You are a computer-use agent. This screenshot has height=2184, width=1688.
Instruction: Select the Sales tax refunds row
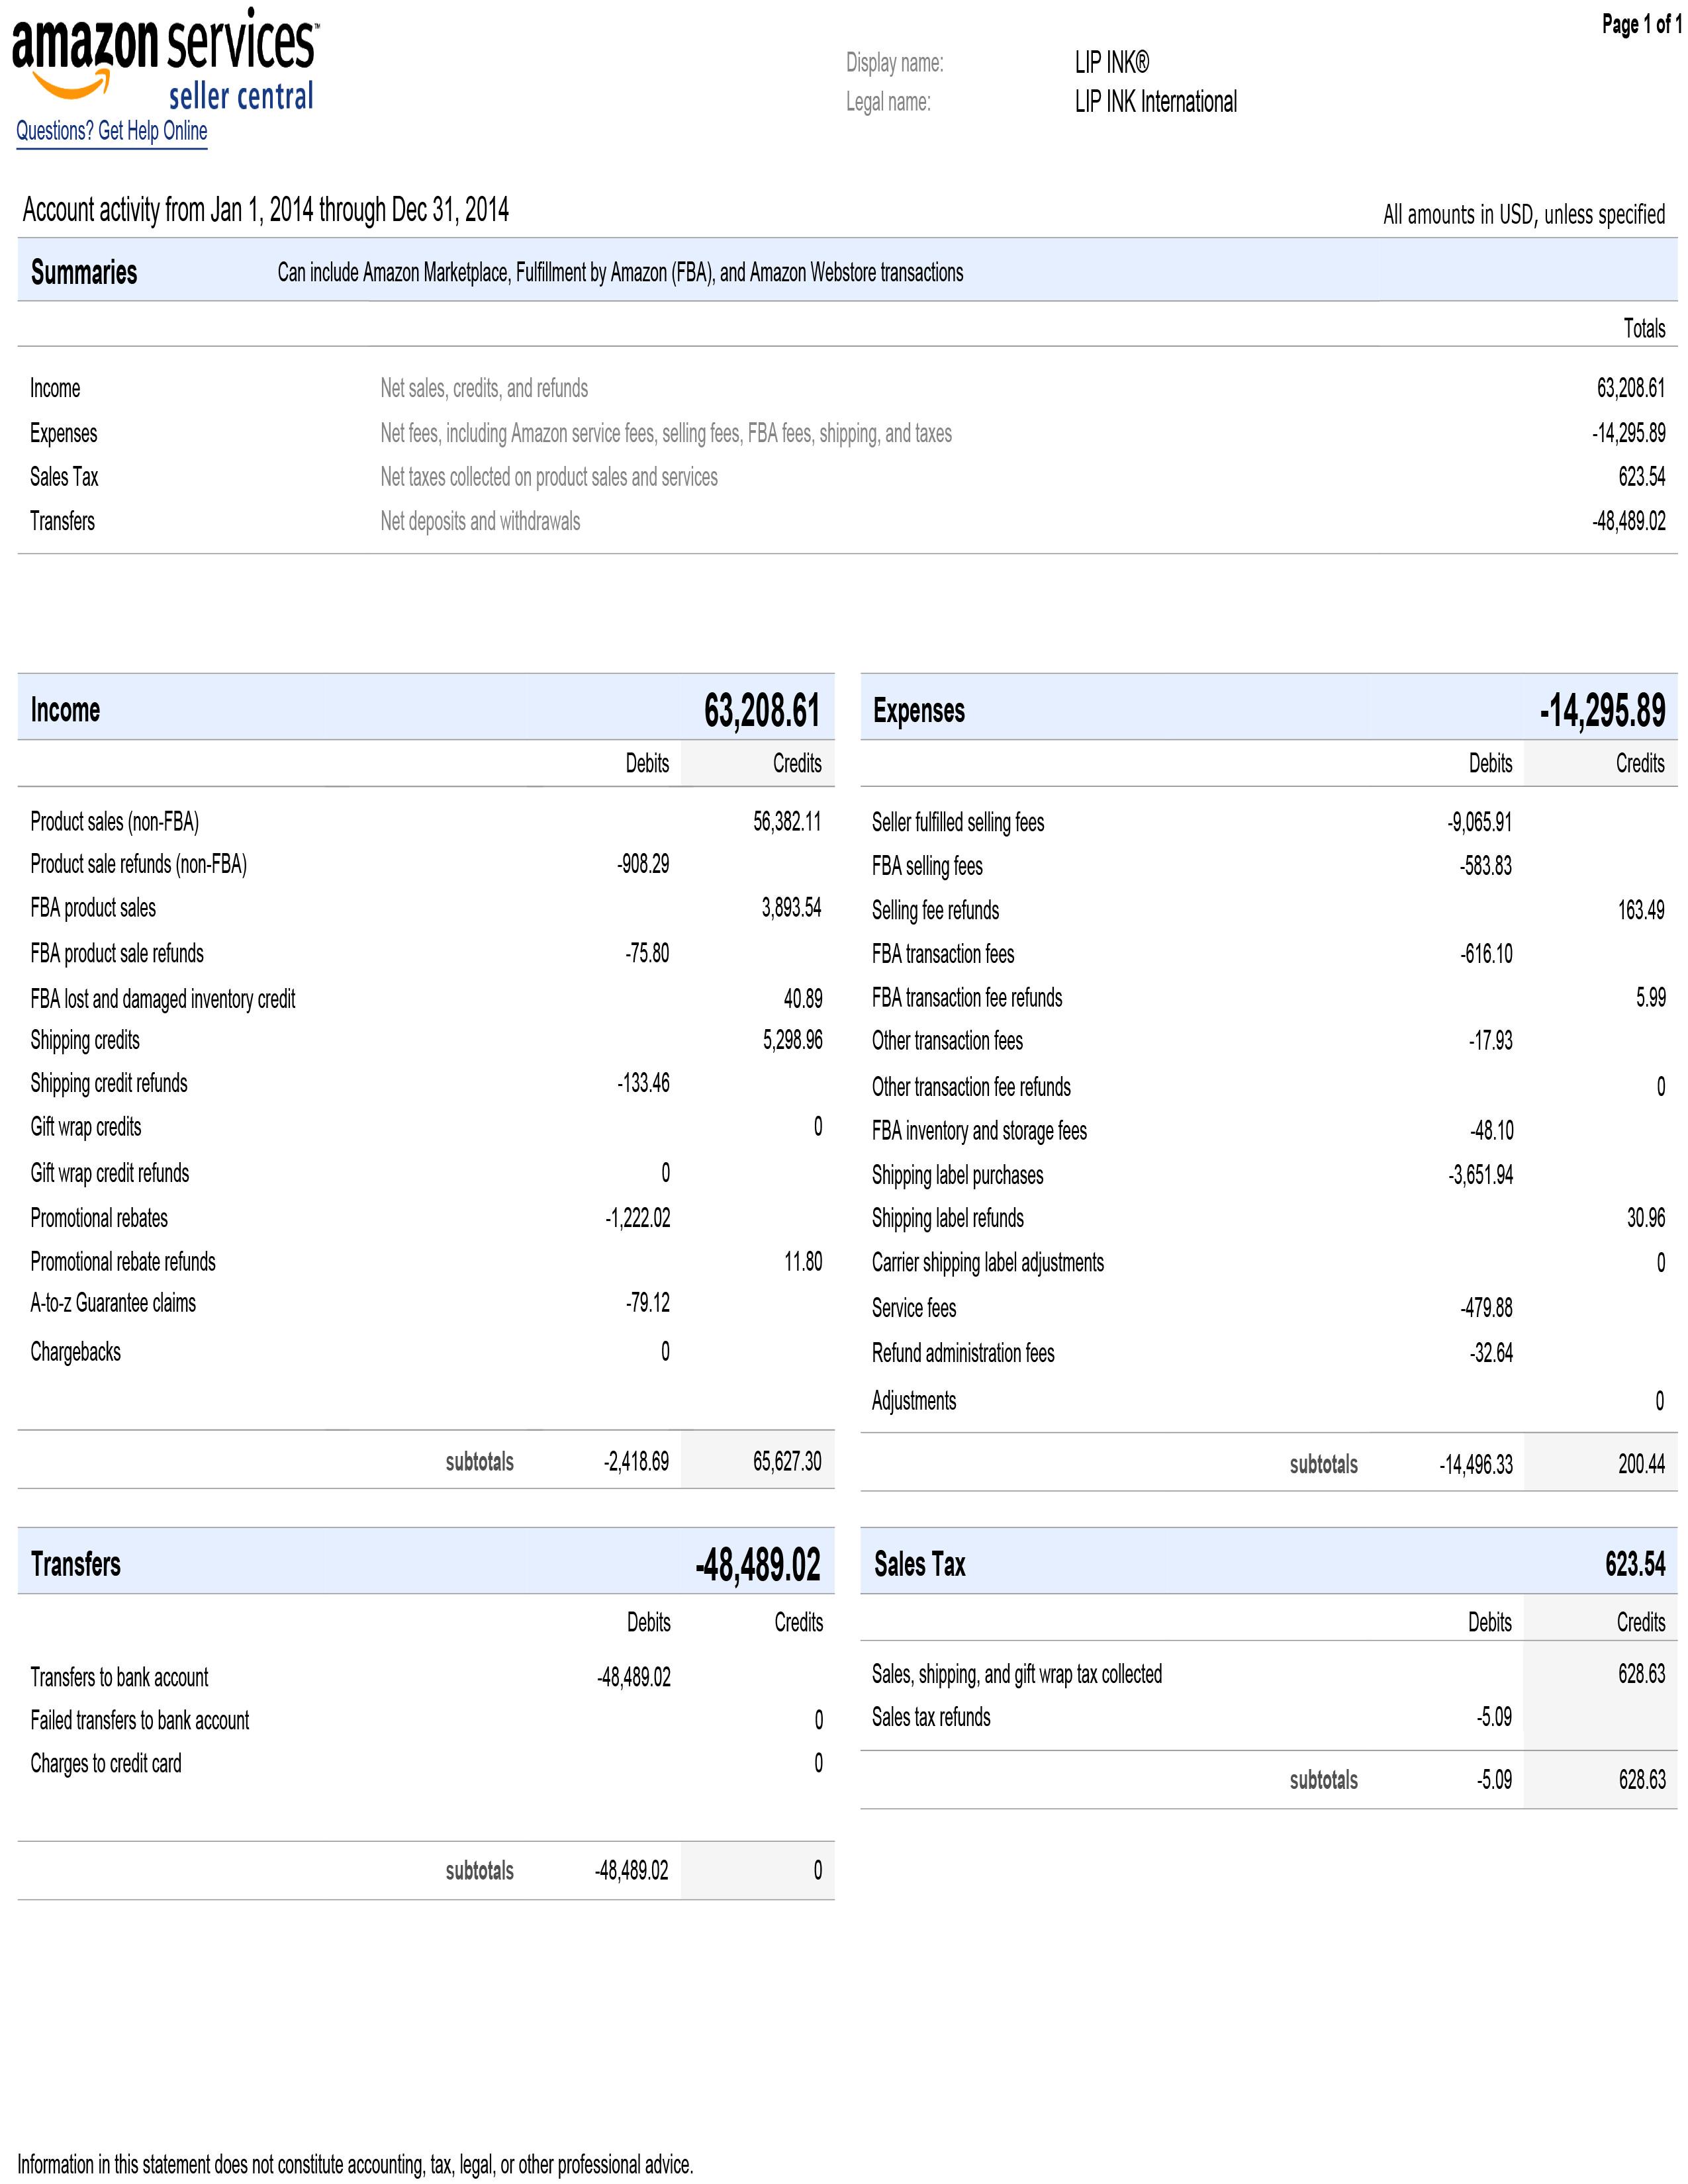click(x=1268, y=1717)
